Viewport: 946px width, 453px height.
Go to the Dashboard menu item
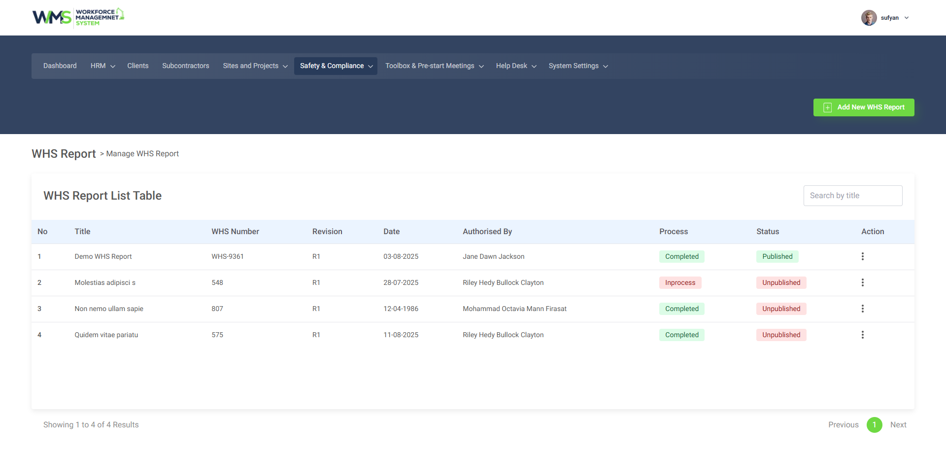[60, 66]
